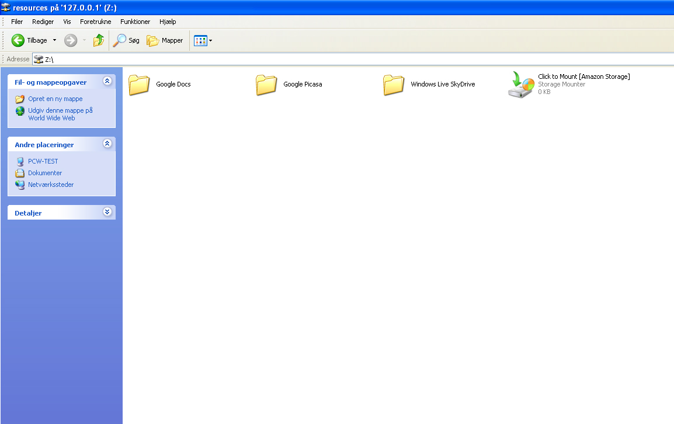The height and width of the screenshot is (424, 674).
Task: Open the Windows Live SkyDrive folder icon
Action: pyautogui.click(x=394, y=85)
